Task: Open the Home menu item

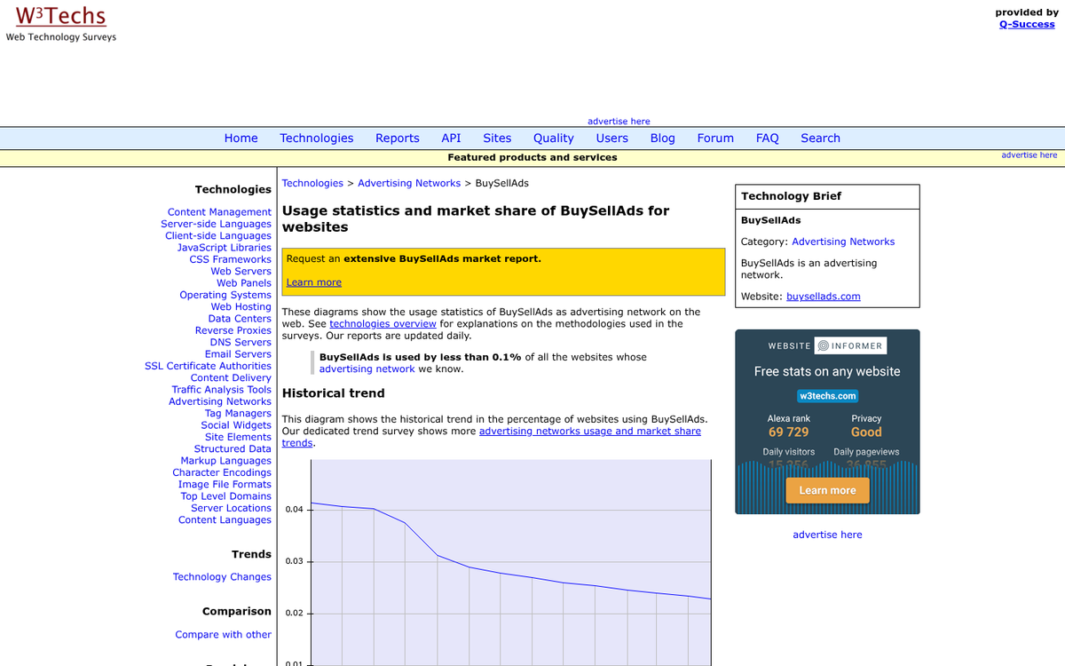Action: pyautogui.click(x=241, y=138)
